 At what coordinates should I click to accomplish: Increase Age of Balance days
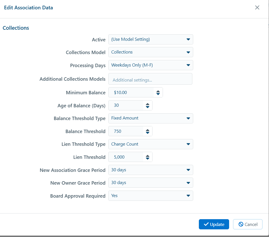148,104
